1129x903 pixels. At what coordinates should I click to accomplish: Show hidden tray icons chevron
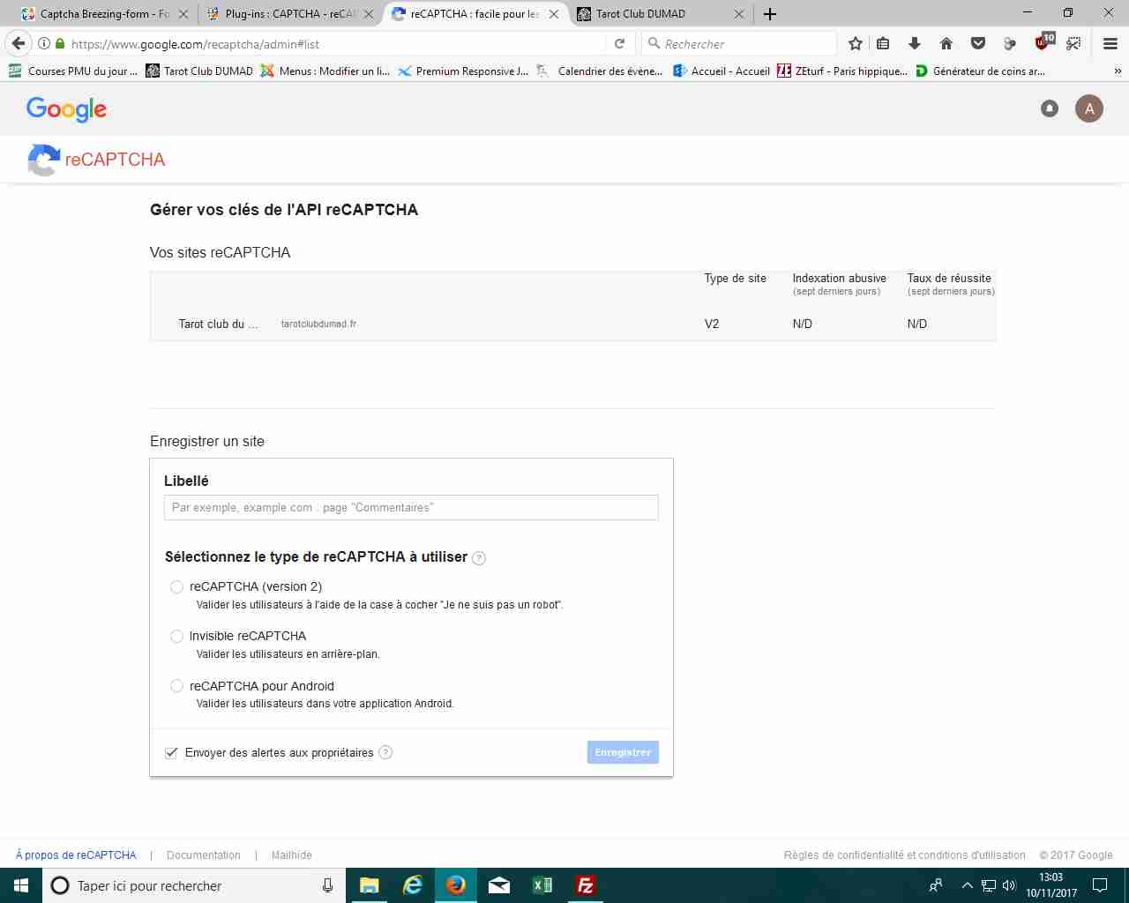pyautogui.click(x=967, y=885)
